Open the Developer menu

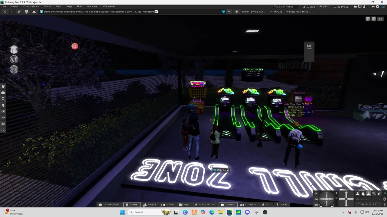109,6
